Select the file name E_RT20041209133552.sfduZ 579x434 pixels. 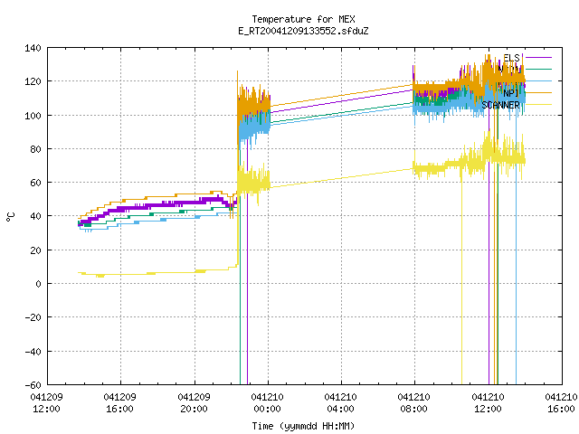click(x=303, y=31)
